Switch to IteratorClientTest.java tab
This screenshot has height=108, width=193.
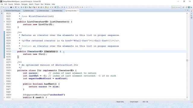12,11
